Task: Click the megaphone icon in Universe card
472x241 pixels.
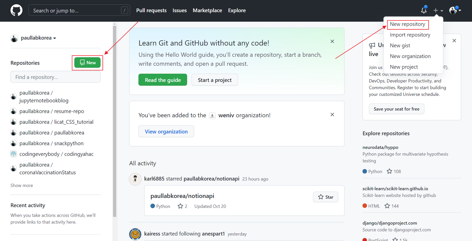Action: click(372, 45)
